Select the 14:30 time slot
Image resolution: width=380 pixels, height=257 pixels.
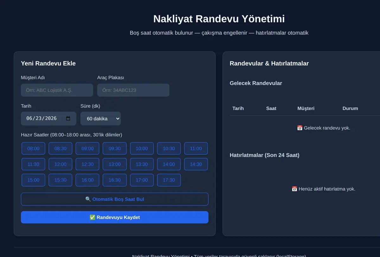(x=196, y=164)
